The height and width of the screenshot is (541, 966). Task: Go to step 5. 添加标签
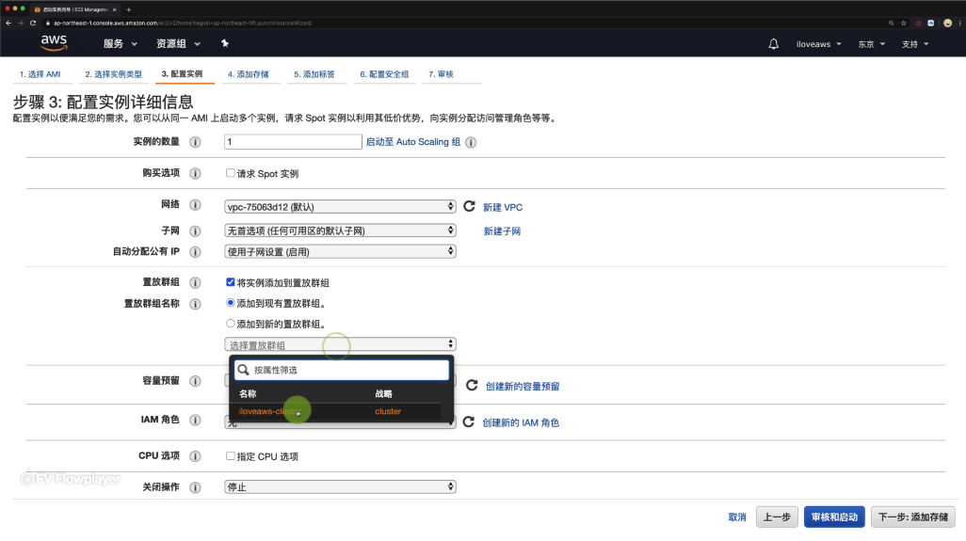(x=314, y=74)
